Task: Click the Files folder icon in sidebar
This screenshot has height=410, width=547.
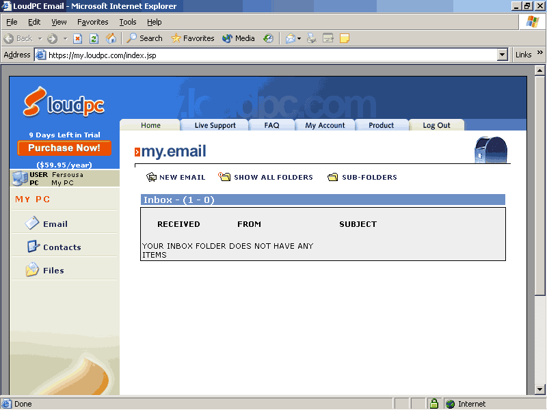Action: tap(32, 270)
